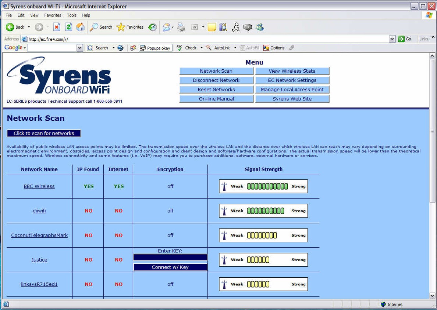The width and height of the screenshot is (437, 310).
Task: Select the BBC Wireless network link
Action: pyautogui.click(x=39, y=186)
